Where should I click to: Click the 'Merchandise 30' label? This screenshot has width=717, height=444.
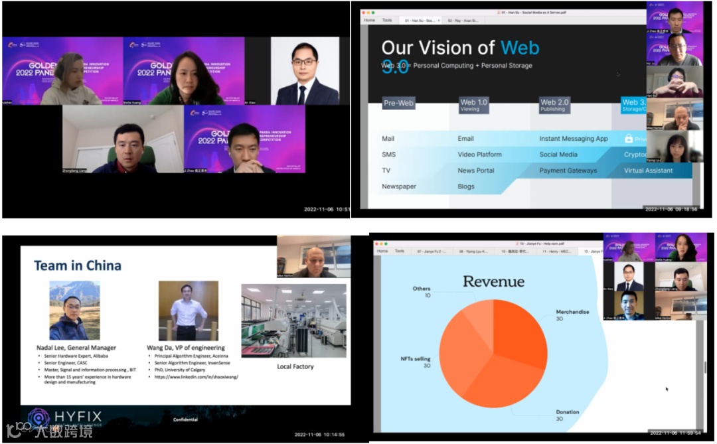click(572, 315)
